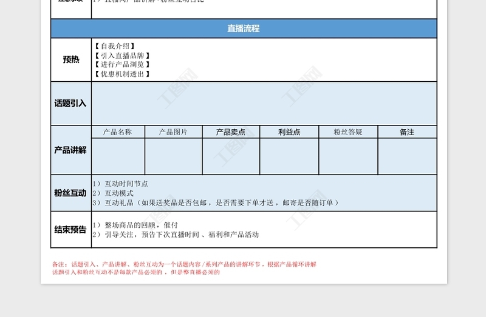Click the 产品名称 column header

118,132
